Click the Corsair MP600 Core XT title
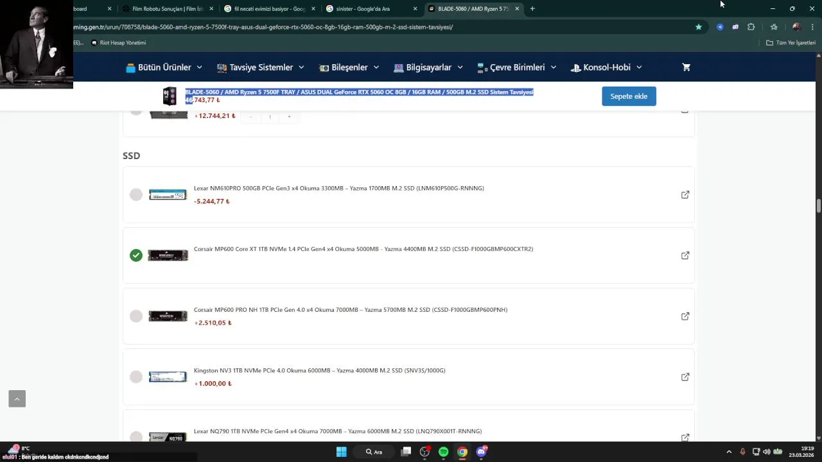 pos(363,249)
